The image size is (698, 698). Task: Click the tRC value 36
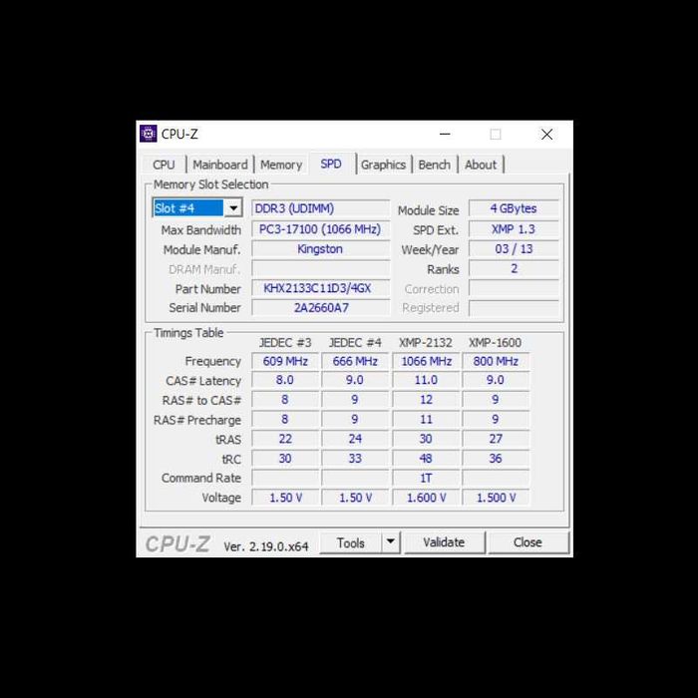496,459
